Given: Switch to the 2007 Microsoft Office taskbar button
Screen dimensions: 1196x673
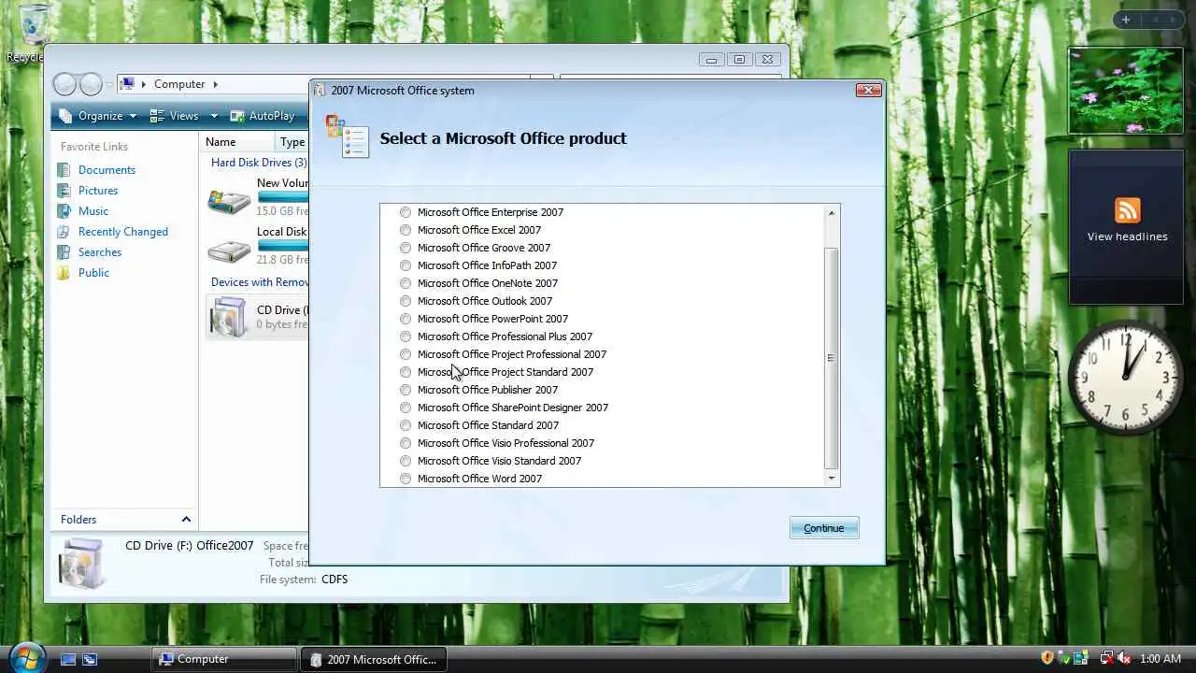Looking at the screenshot, I should click(x=374, y=659).
